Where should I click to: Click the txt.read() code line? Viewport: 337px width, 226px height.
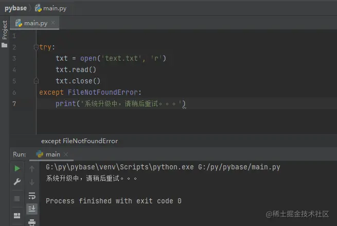coord(76,69)
